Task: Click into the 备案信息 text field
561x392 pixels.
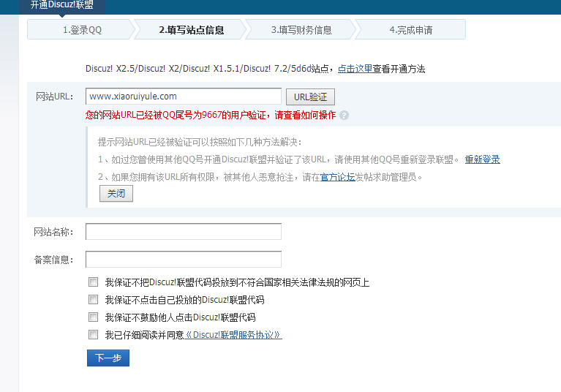Action: 184,260
